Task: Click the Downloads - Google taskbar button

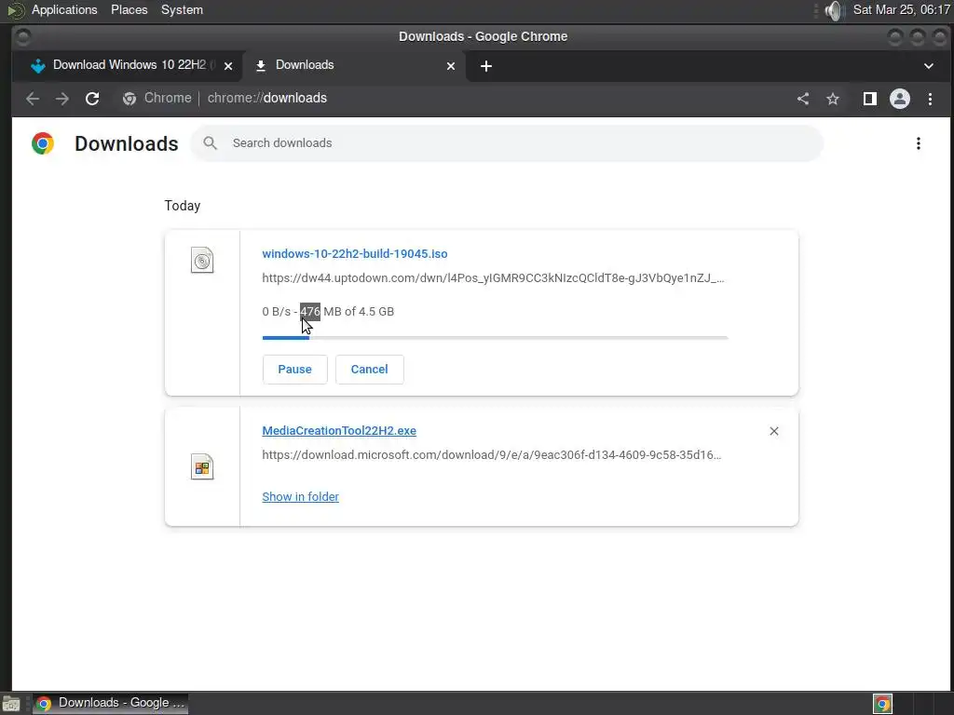Action: [x=110, y=704]
